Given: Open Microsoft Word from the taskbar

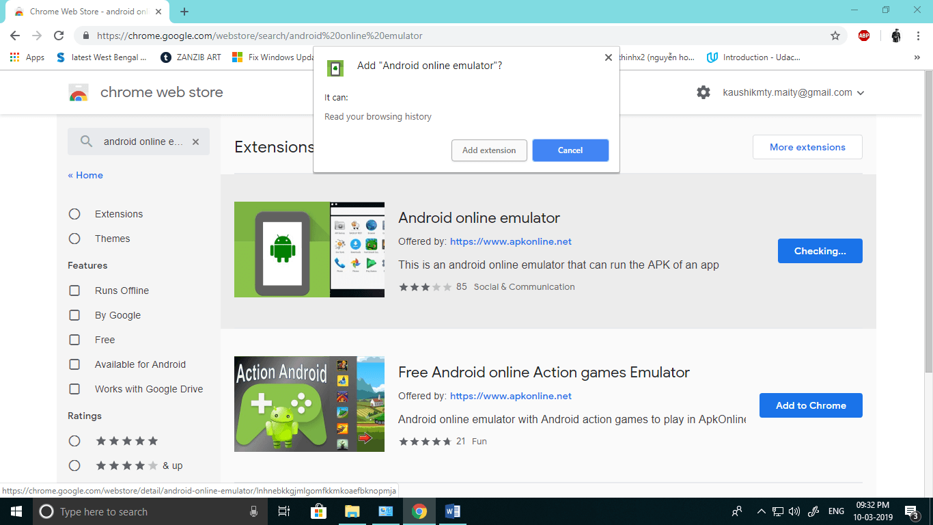Looking at the screenshot, I should pyautogui.click(x=452, y=511).
